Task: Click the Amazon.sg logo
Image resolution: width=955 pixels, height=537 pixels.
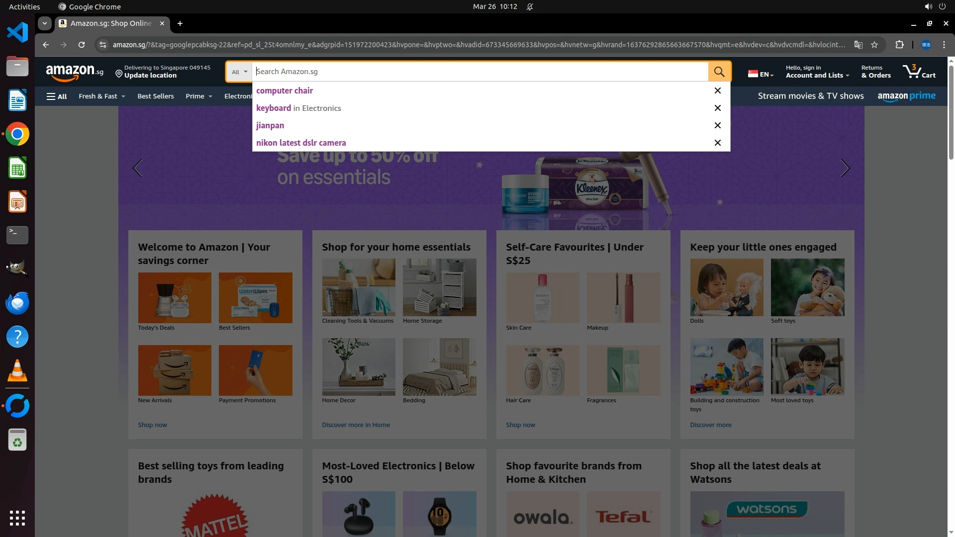Action: (x=75, y=72)
